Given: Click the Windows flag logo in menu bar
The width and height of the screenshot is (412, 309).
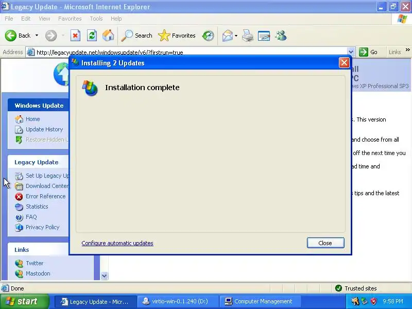Looking at the screenshot, I should coord(402,19).
